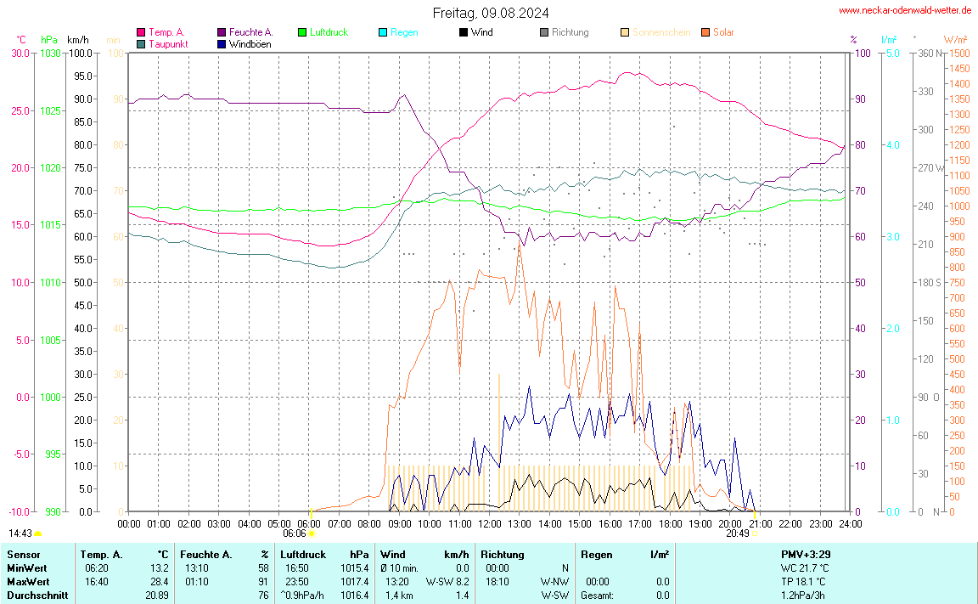
Task: Open the www.neckar-odenwald-wetter.de link
Action: point(904,10)
